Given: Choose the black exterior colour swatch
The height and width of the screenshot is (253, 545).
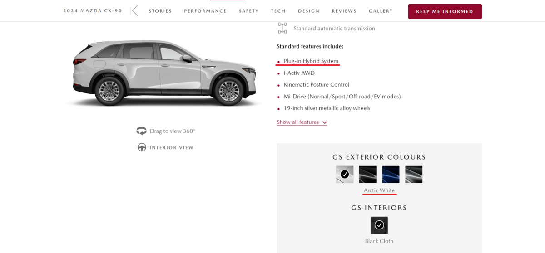Looking at the screenshot, I should pos(368,174).
